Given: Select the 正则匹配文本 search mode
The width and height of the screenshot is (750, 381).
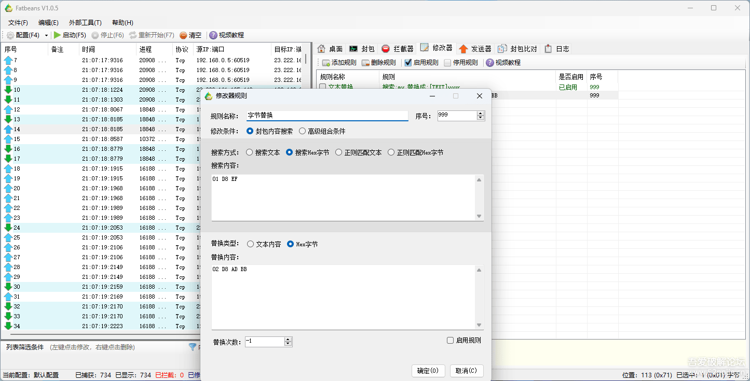Looking at the screenshot, I should [339, 152].
